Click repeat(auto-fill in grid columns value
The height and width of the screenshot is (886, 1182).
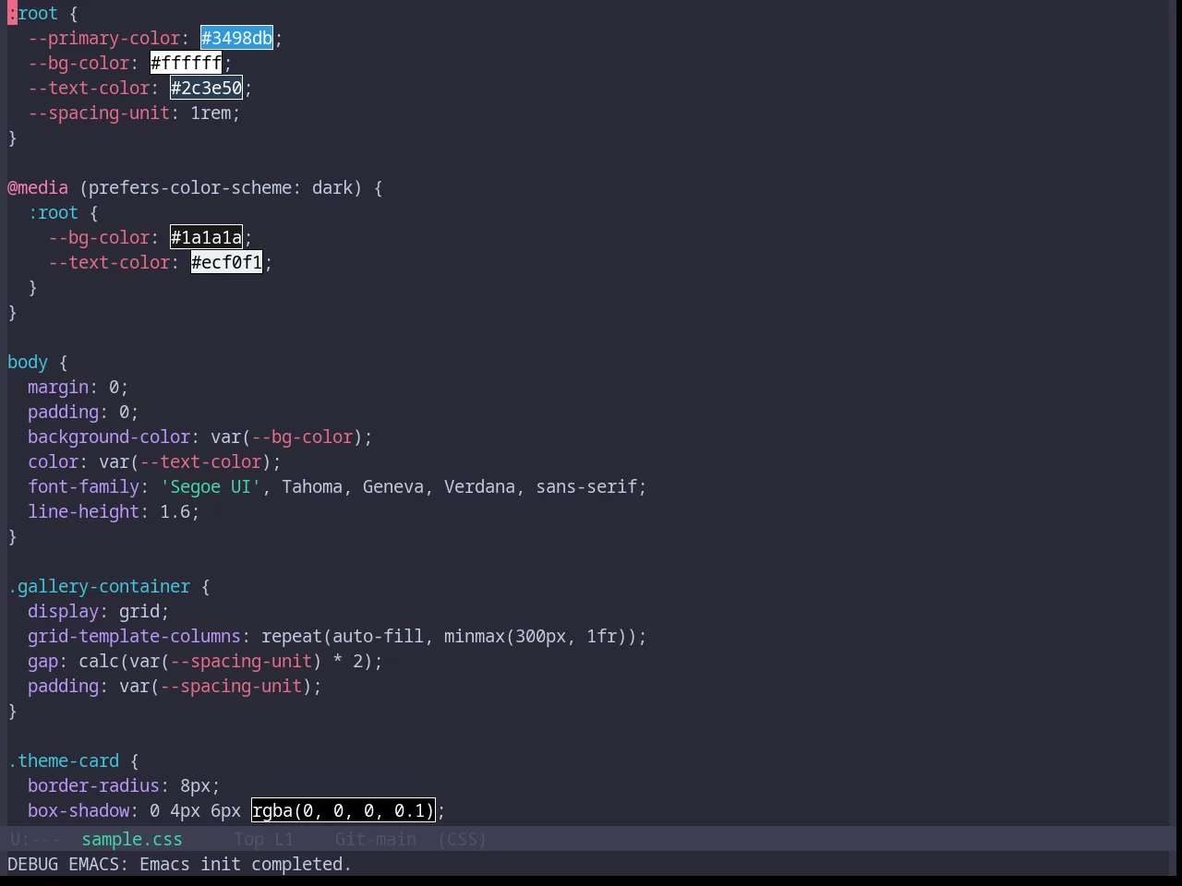(343, 636)
